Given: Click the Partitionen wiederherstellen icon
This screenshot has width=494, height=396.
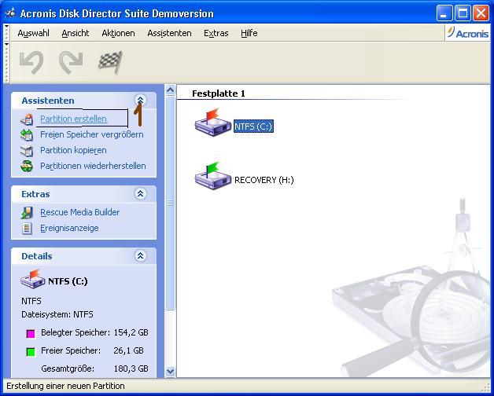Looking at the screenshot, I should 27,166.
